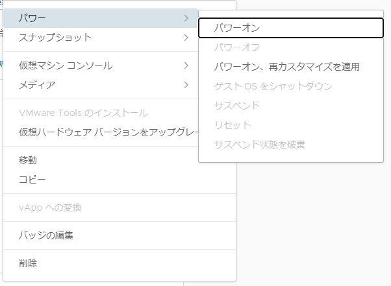This screenshot has height=286, width=391.
Task: Click VMware Tools のインストール entry
Action: tap(83, 113)
